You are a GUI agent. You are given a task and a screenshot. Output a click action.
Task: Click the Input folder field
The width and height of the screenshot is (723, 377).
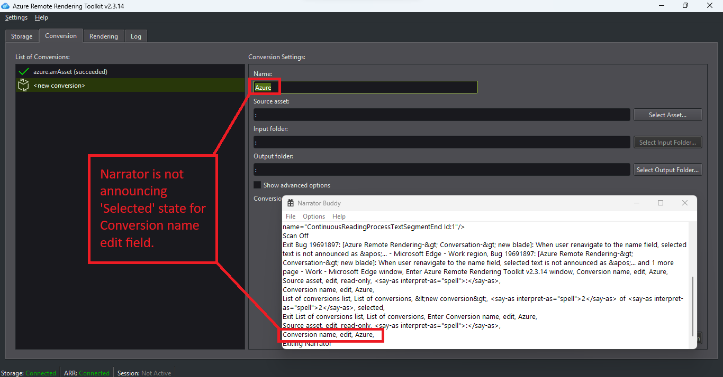pyautogui.click(x=442, y=142)
